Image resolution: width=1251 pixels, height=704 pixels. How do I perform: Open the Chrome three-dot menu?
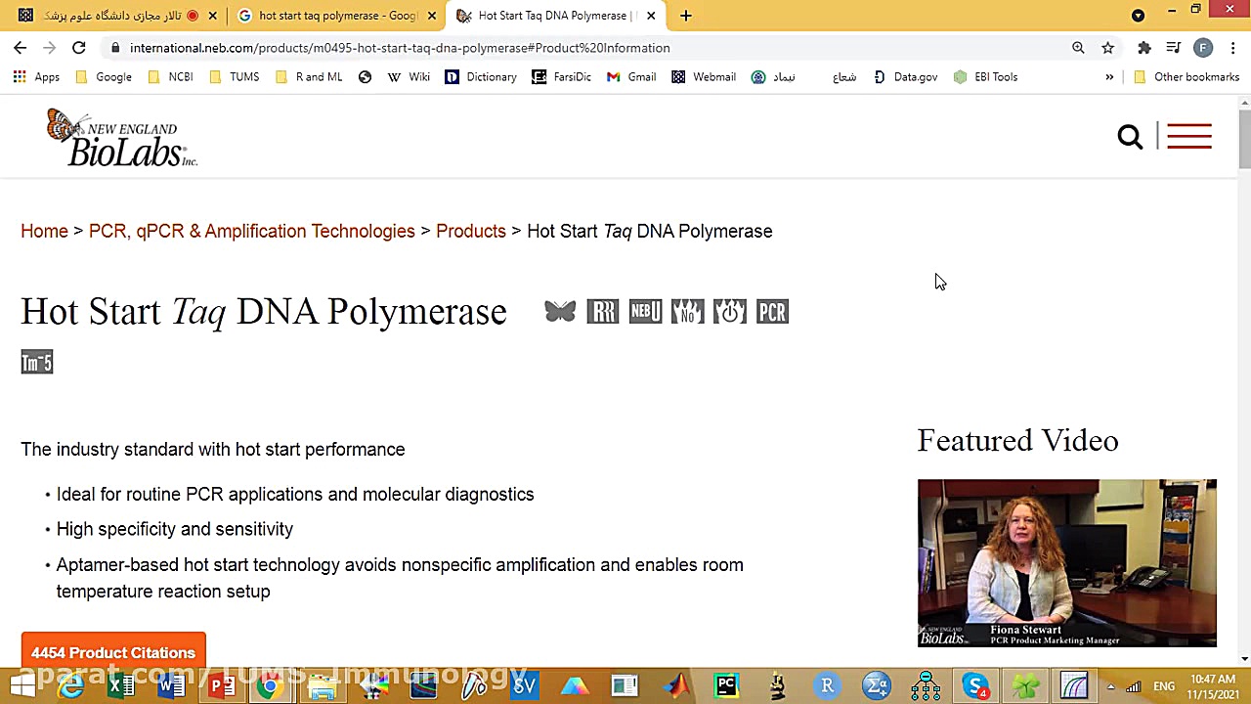[1233, 48]
